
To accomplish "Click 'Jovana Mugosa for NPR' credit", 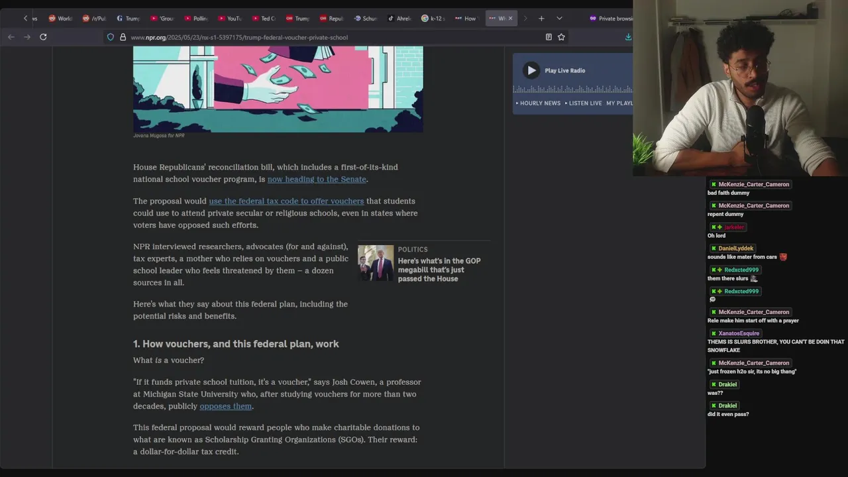I will [x=159, y=136].
